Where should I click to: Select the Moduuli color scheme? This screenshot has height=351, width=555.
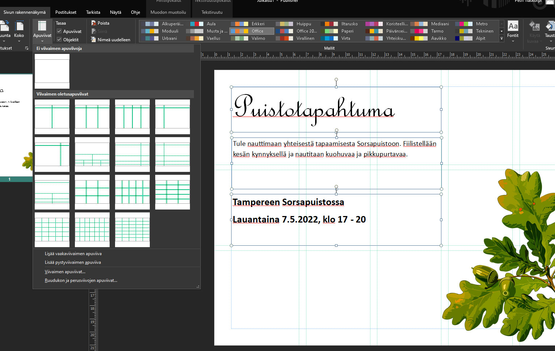pos(162,31)
